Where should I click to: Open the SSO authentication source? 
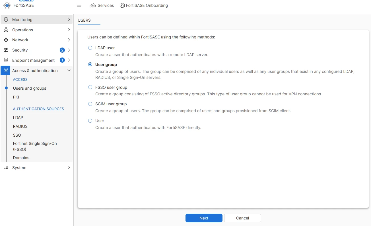point(17,135)
